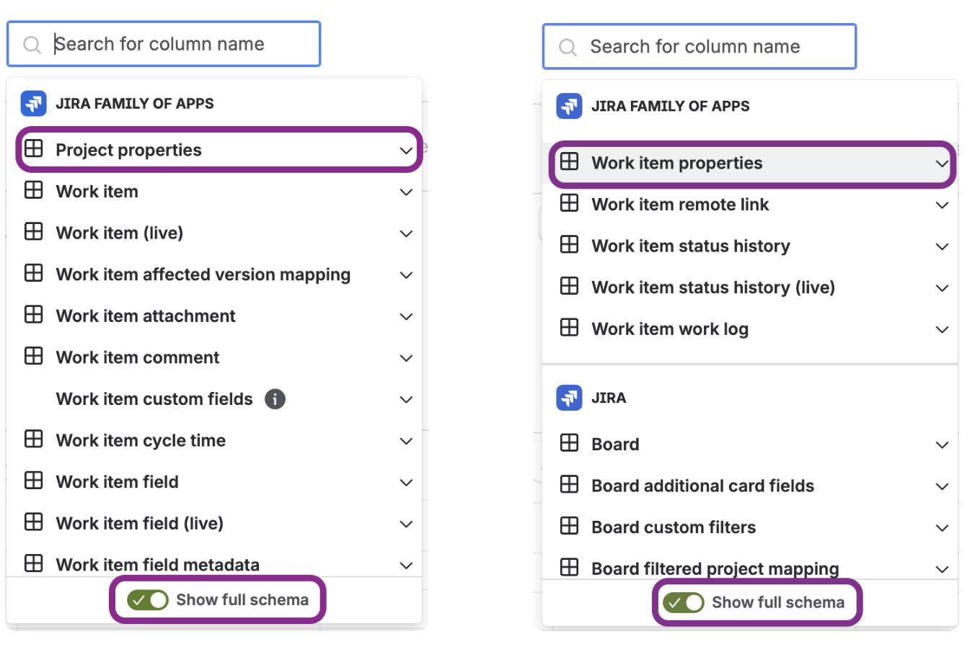
Task: Expand the Board chevron in the JIRA section
Action: coord(942,445)
